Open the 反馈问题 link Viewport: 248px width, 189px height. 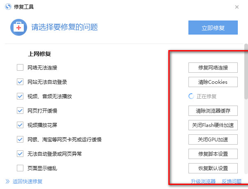click(x=232, y=182)
